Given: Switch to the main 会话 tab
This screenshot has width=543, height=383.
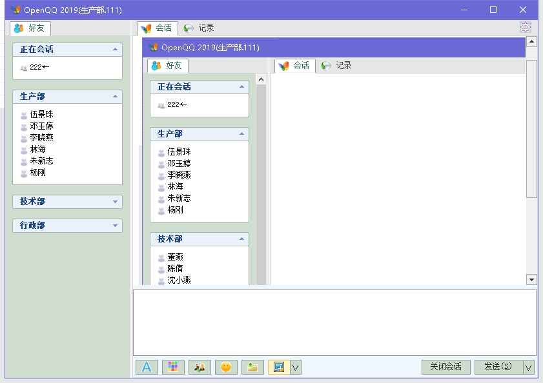Looking at the screenshot, I should [x=158, y=28].
